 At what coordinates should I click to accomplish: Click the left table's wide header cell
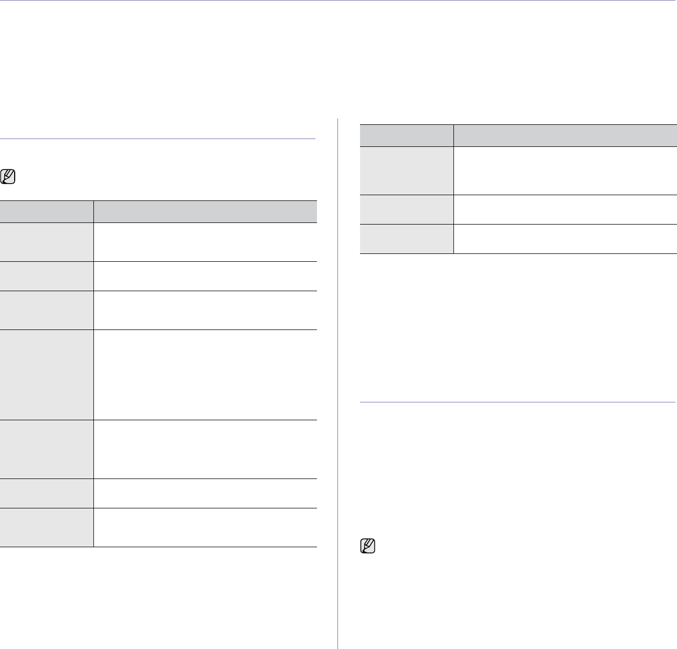pyautogui.click(x=205, y=211)
